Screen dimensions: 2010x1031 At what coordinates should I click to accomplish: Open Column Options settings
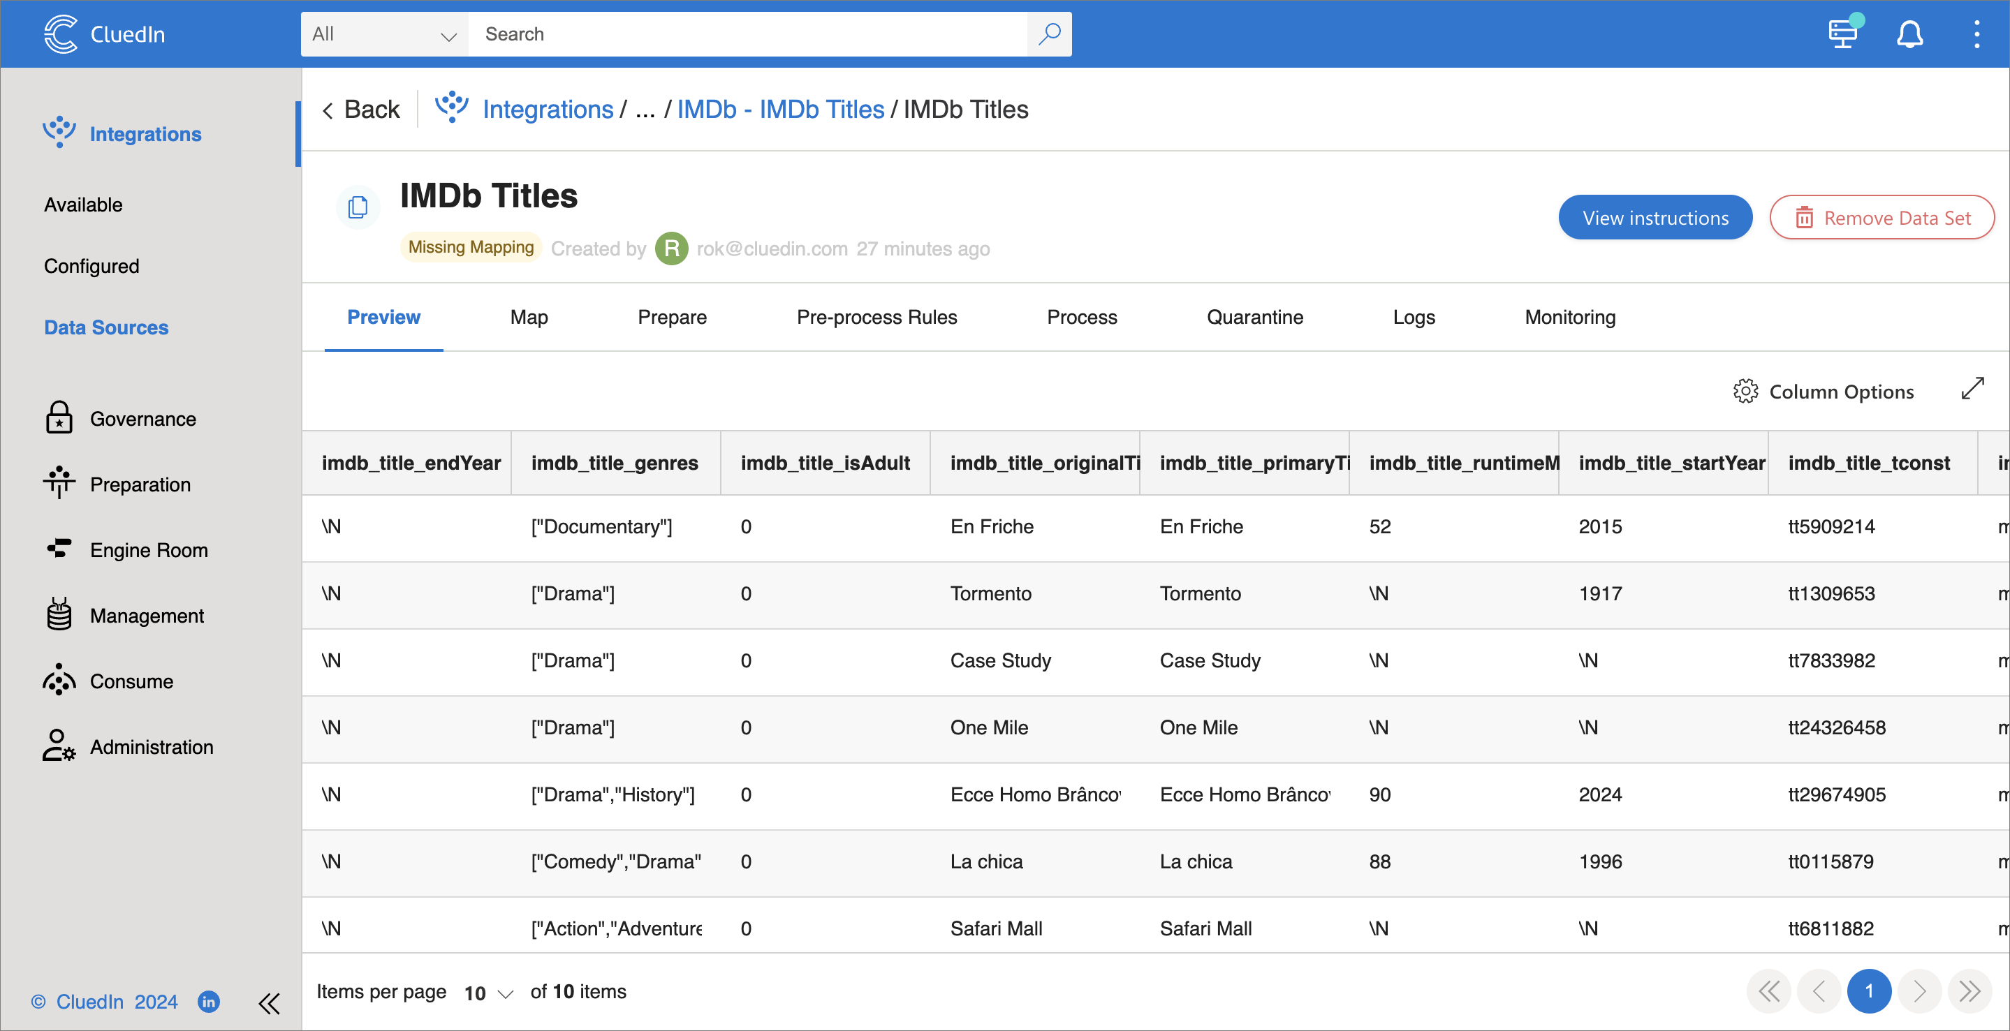click(1825, 391)
